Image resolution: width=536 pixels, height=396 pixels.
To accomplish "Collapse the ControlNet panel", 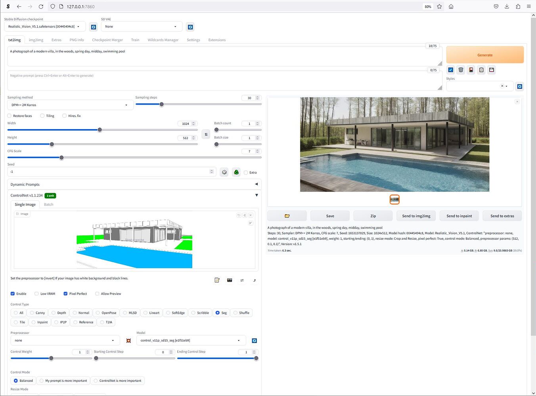I will point(257,195).
